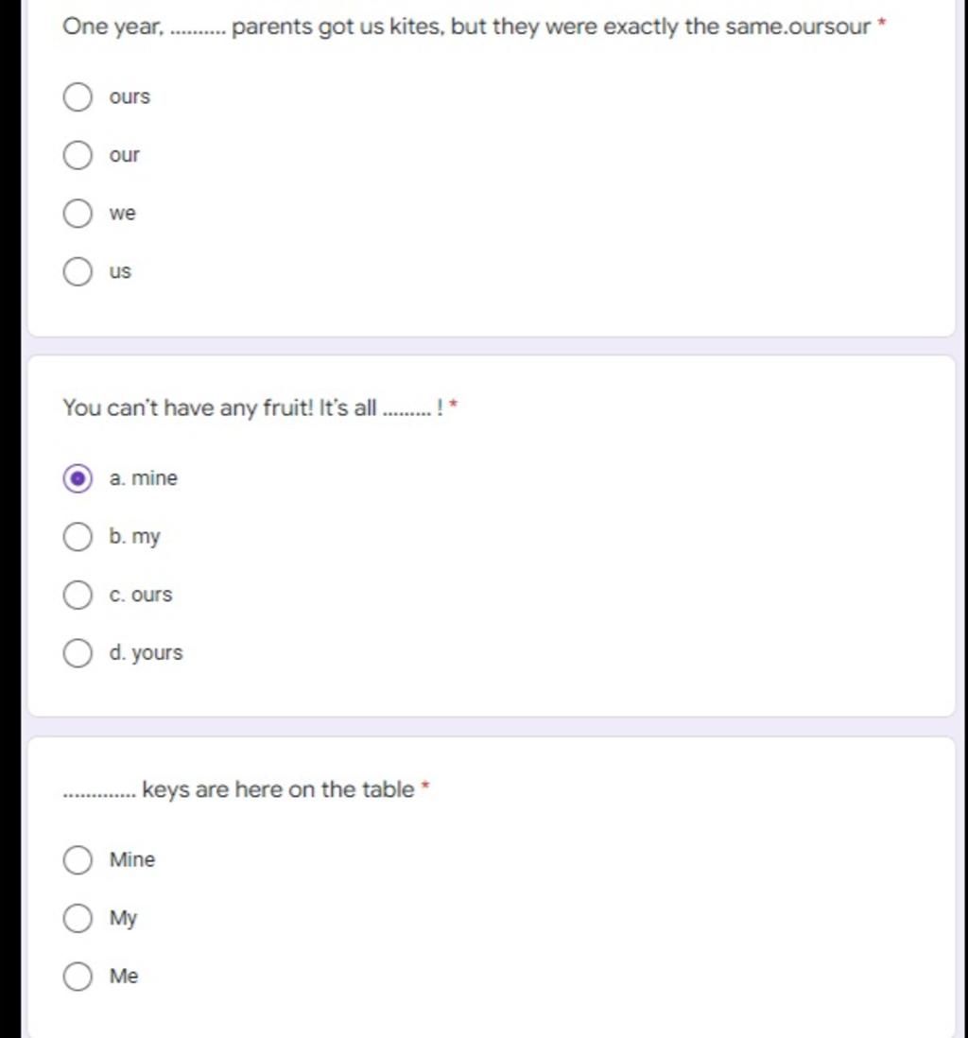Click the 'd. yours' option label text
Viewport: 968px width, 1038px height.
[147, 653]
